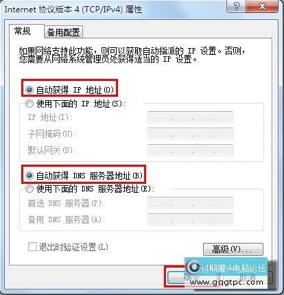Click the www.gqgtpc.com watermark link
Screen dimensions: 284x295
pyautogui.click(x=226, y=282)
